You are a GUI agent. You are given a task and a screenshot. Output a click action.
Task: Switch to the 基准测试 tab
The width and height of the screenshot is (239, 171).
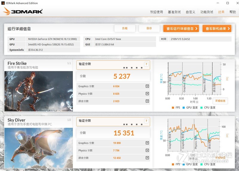point(174,12)
